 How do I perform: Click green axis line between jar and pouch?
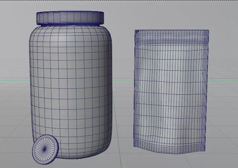(x=123, y=80)
